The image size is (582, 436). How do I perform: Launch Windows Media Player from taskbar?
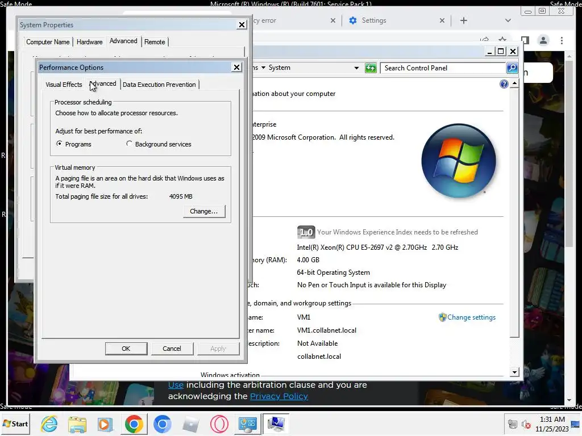(x=105, y=424)
